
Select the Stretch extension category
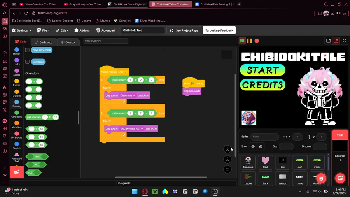click(16, 145)
